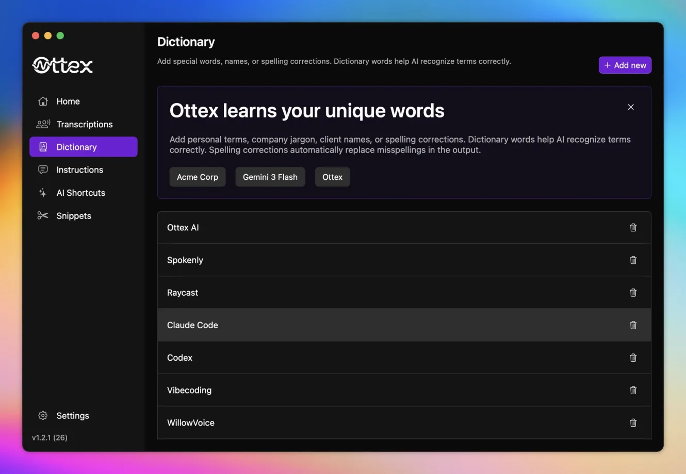Delete the Spokenly dictionary entry

coord(633,260)
